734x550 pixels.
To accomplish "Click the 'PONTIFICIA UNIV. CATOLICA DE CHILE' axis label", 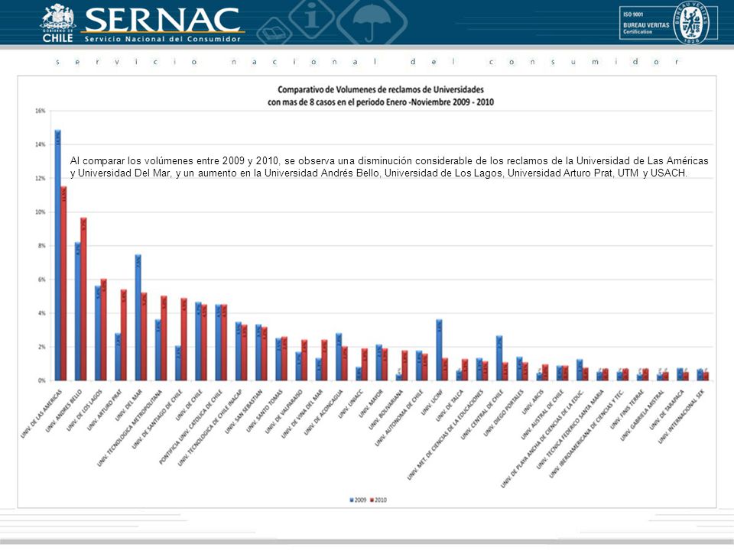I will point(191,426).
